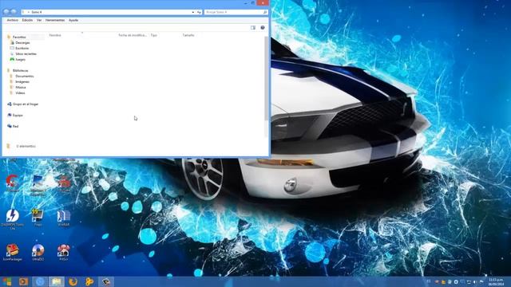Select Equipo in the navigation pane

tap(18, 115)
